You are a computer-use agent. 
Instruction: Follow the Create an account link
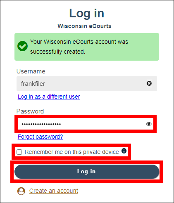[x=54, y=191]
